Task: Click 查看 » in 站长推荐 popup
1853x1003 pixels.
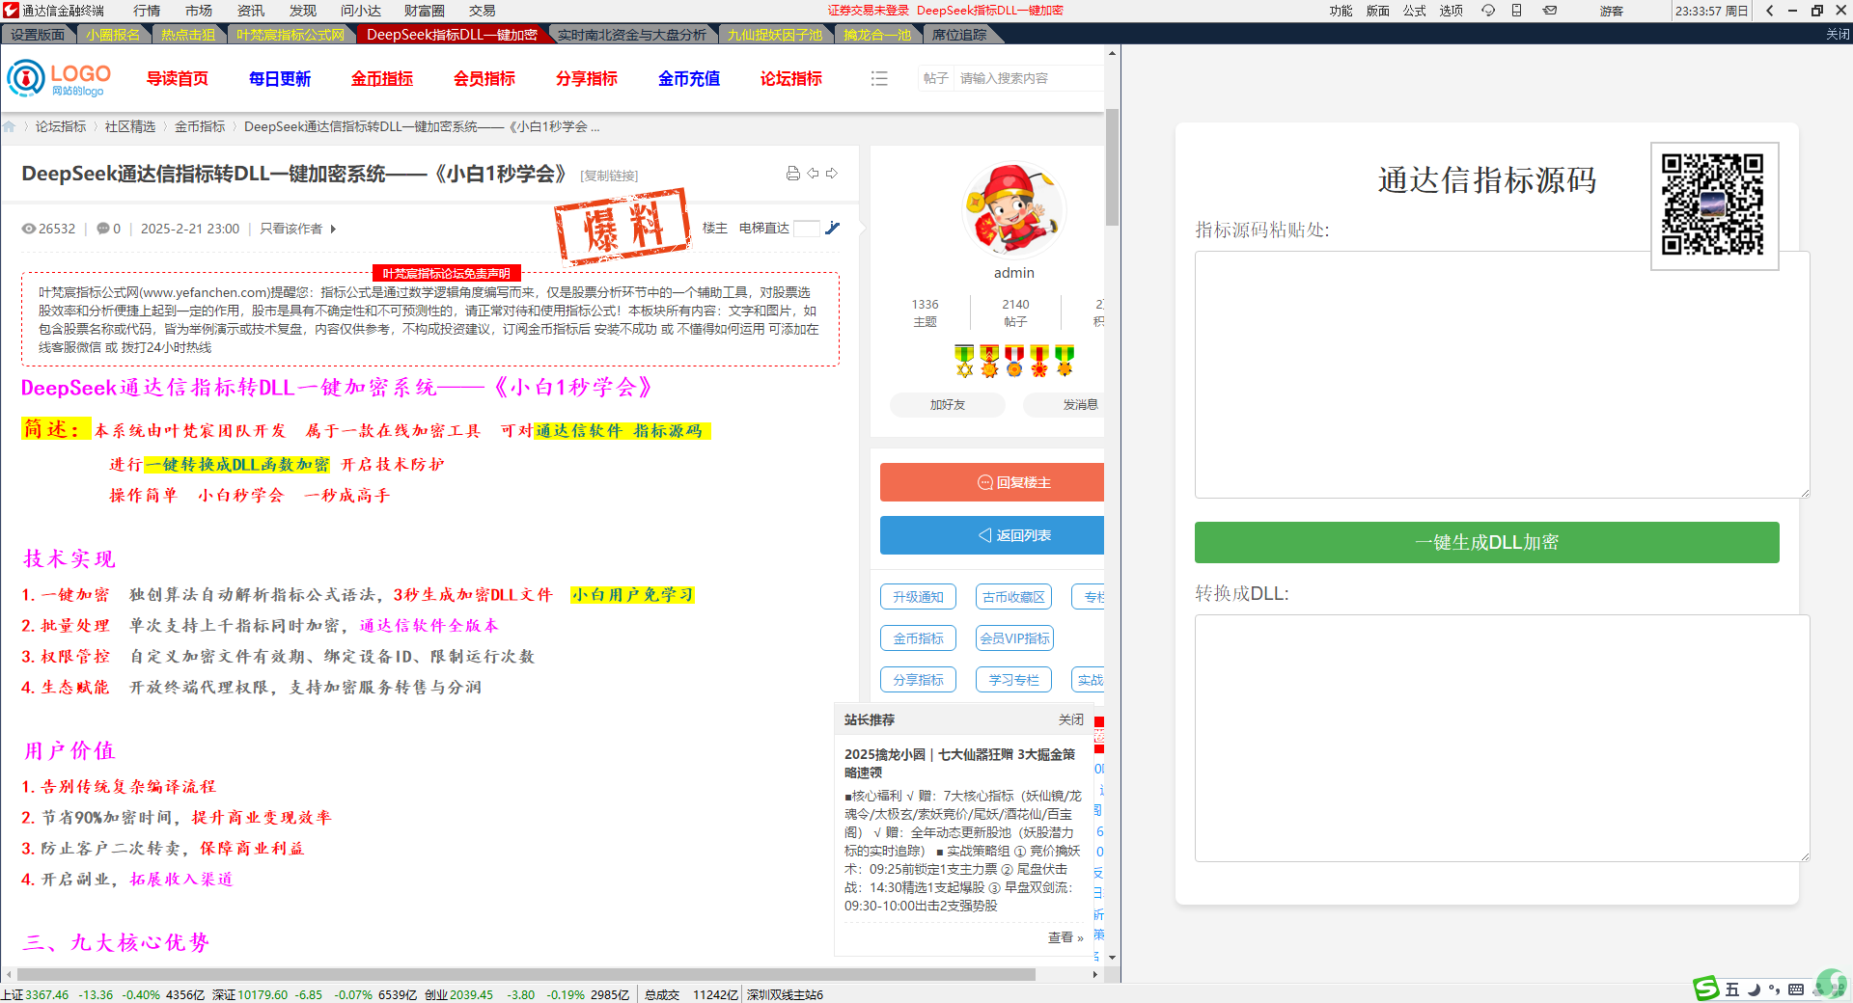Action: (x=1065, y=936)
